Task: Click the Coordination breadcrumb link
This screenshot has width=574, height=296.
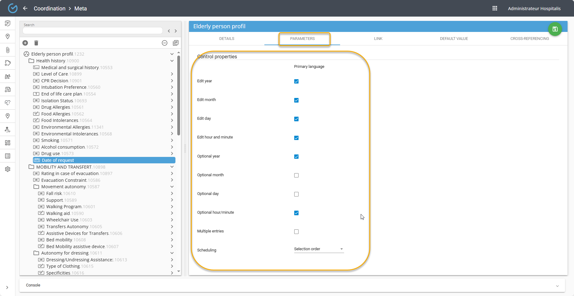Action: pos(50,9)
